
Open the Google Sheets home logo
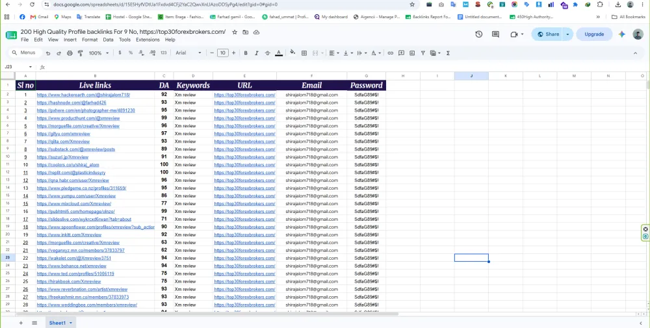click(11, 35)
